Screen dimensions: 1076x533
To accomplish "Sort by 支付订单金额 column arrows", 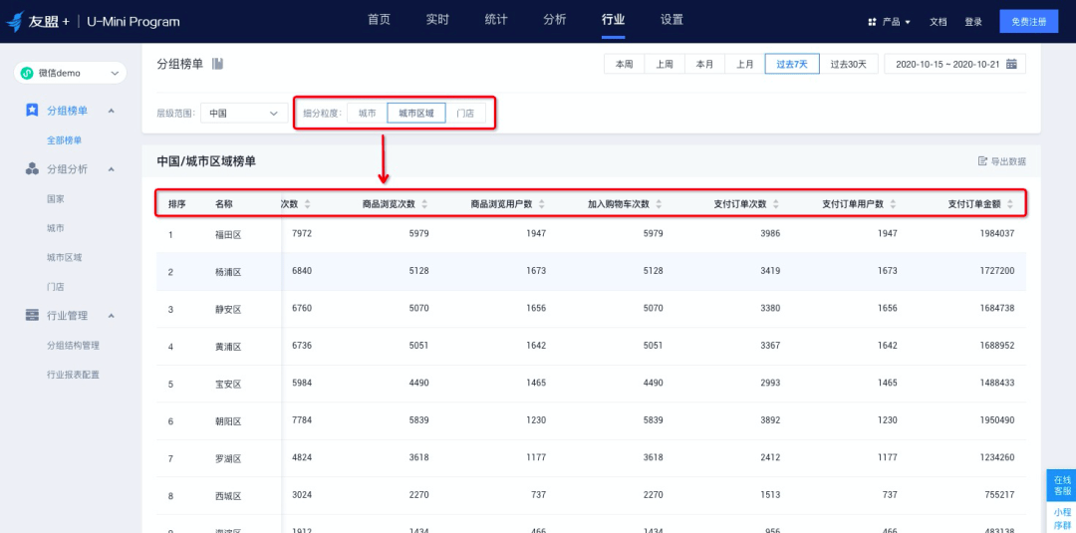I will [1010, 203].
